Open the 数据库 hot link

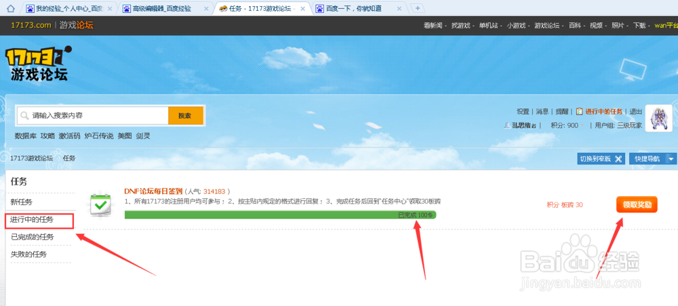(26, 136)
